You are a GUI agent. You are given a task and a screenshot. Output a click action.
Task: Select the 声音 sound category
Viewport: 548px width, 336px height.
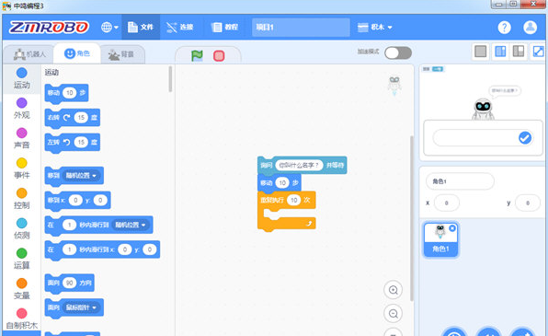pyautogui.click(x=22, y=139)
